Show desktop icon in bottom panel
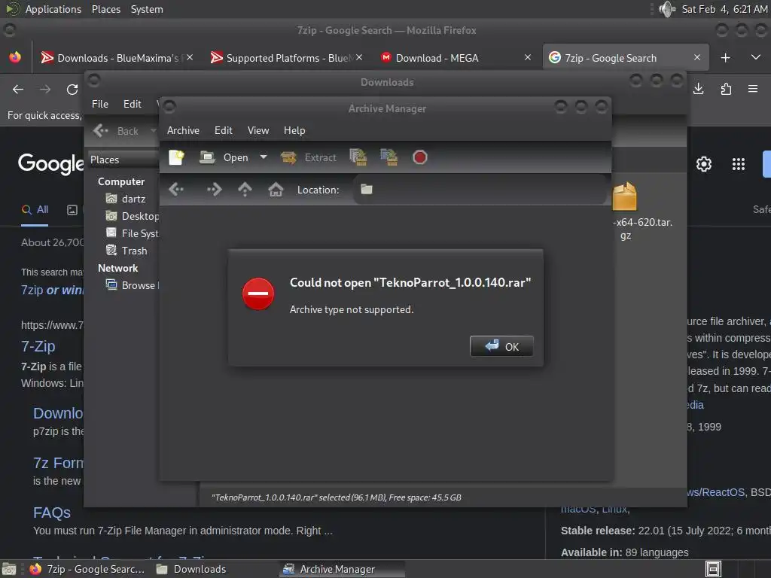 pos(9,569)
